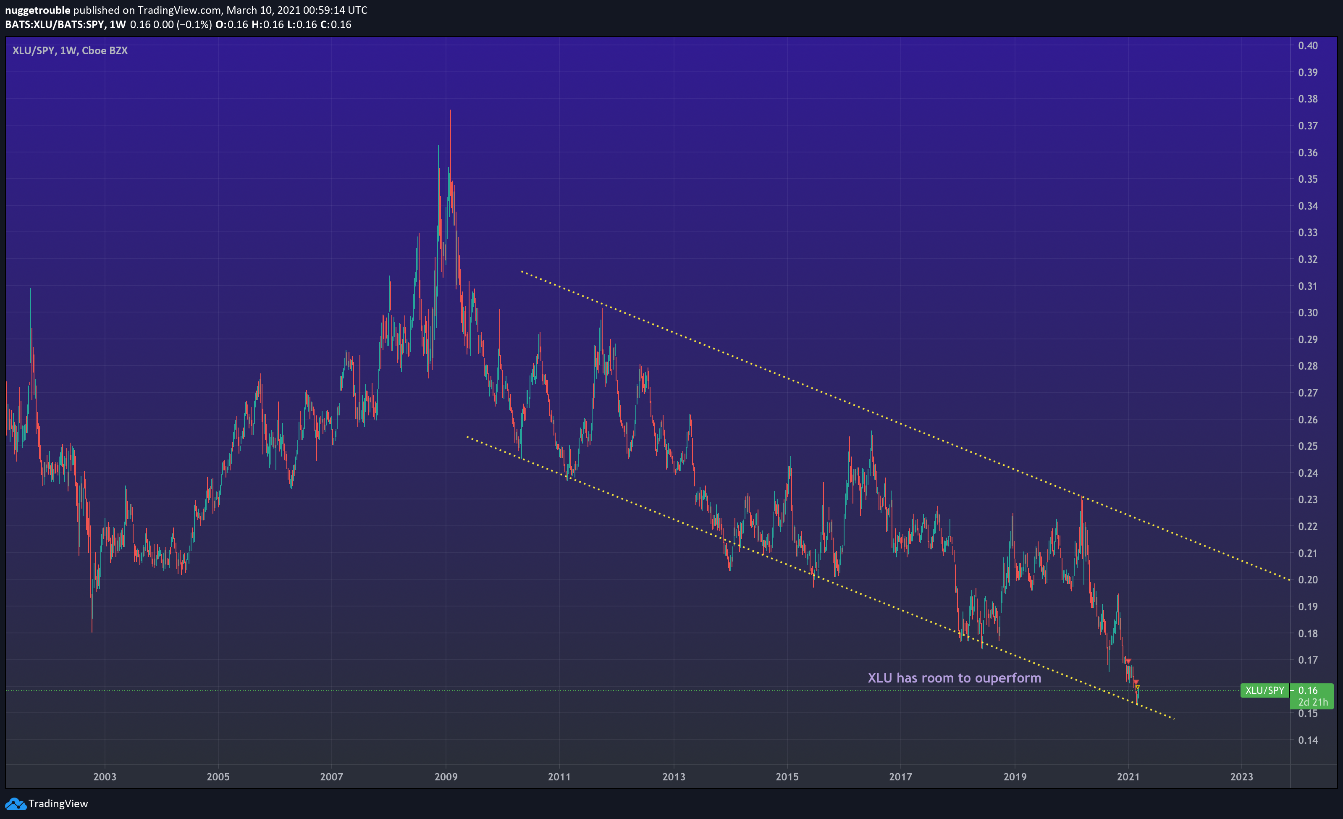Screen dimensions: 1343x819
Task: Click the 2013 label on time axis
Action: pos(674,777)
